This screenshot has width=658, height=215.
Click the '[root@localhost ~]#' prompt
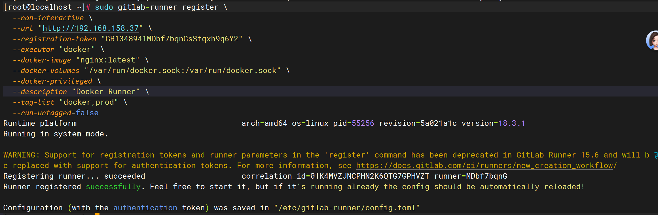[x=47, y=7]
